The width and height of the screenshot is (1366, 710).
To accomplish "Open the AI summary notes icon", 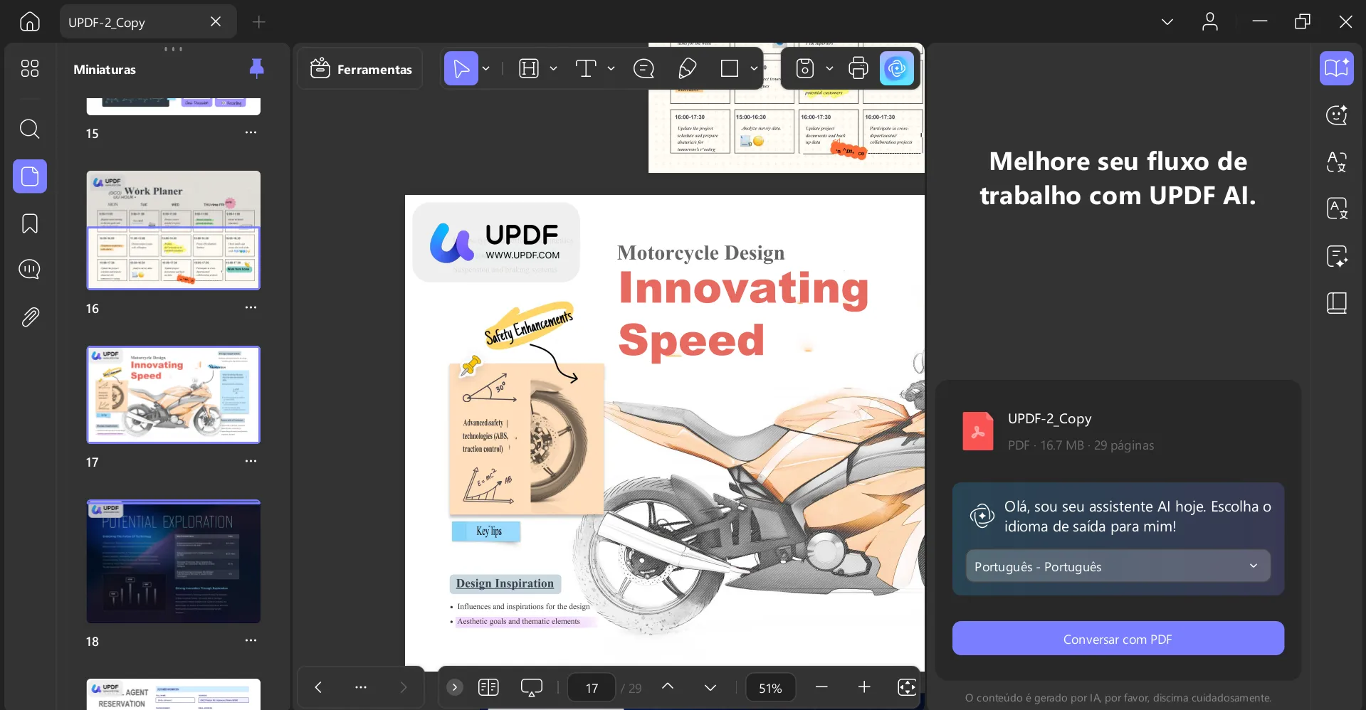I will coord(1337,256).
